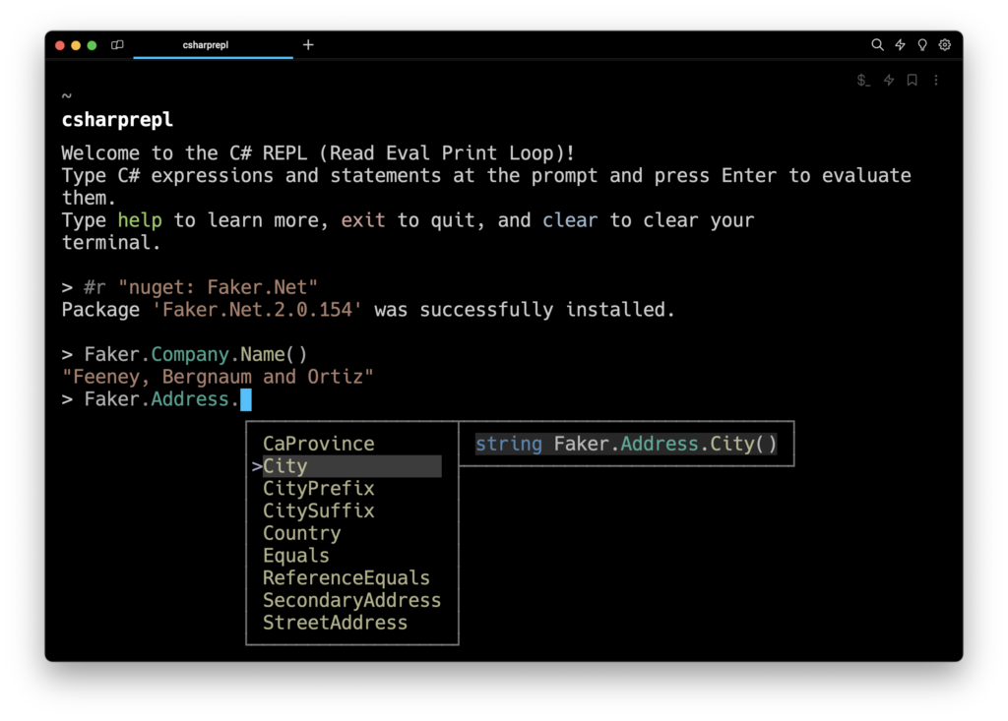The width and height of the screenshot is (1008, 721).
Task: Click the book panel icon near window controls
Action: (118, 45)
